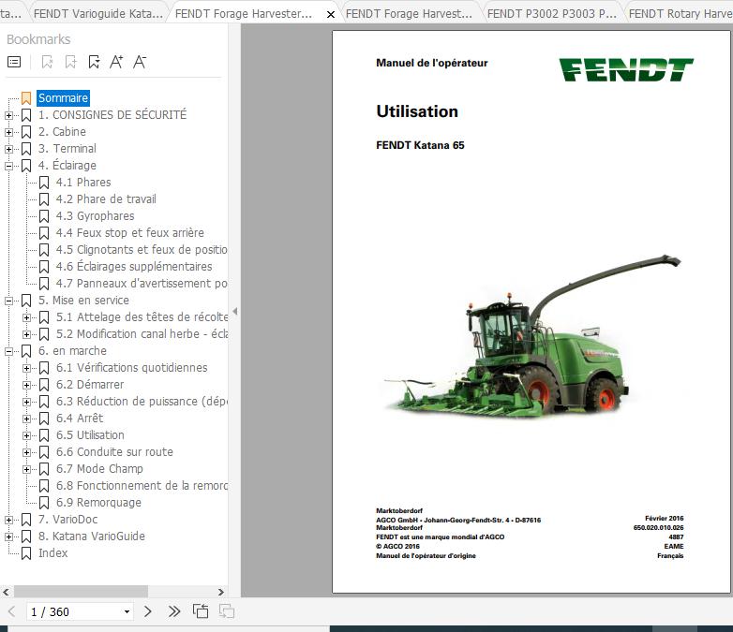
Task: Expand 5.1 Attelage des têtes node
Action: 26,317
